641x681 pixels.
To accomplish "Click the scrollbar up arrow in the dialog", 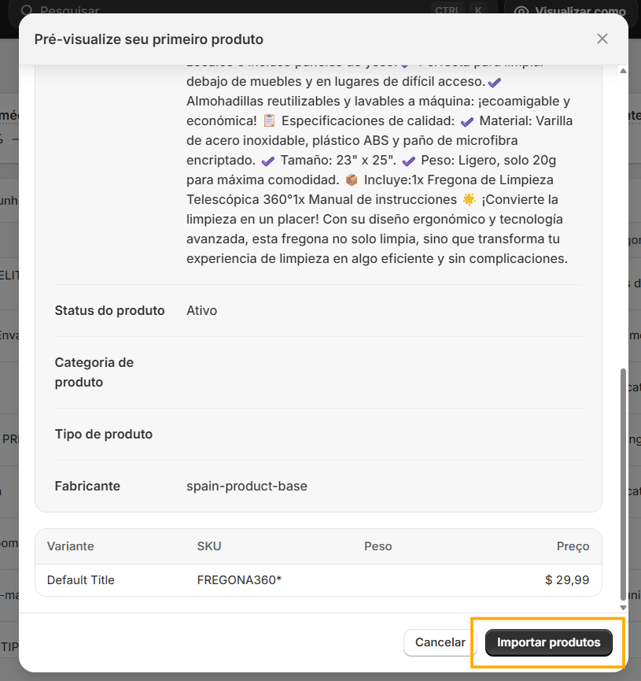I will coord(623,71).
